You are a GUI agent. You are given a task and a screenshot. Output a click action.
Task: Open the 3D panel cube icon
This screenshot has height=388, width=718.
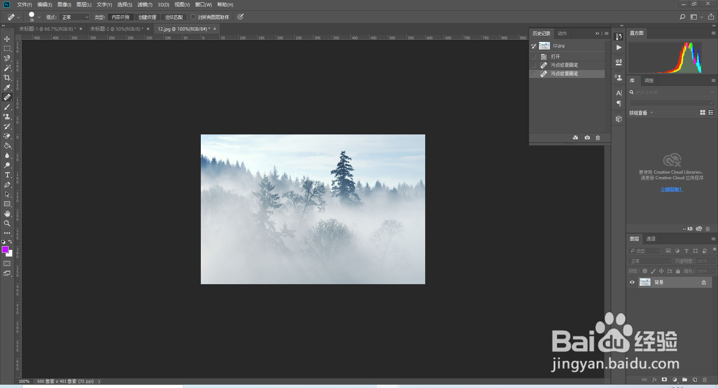pos(619,119)
